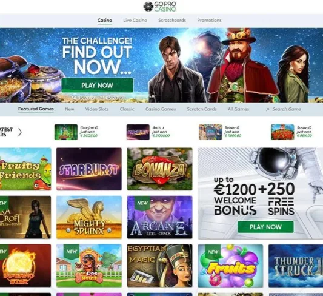The image size is (323, 296).
Task: Switch to the Scratchcards tab
Action: coord(172,20)
